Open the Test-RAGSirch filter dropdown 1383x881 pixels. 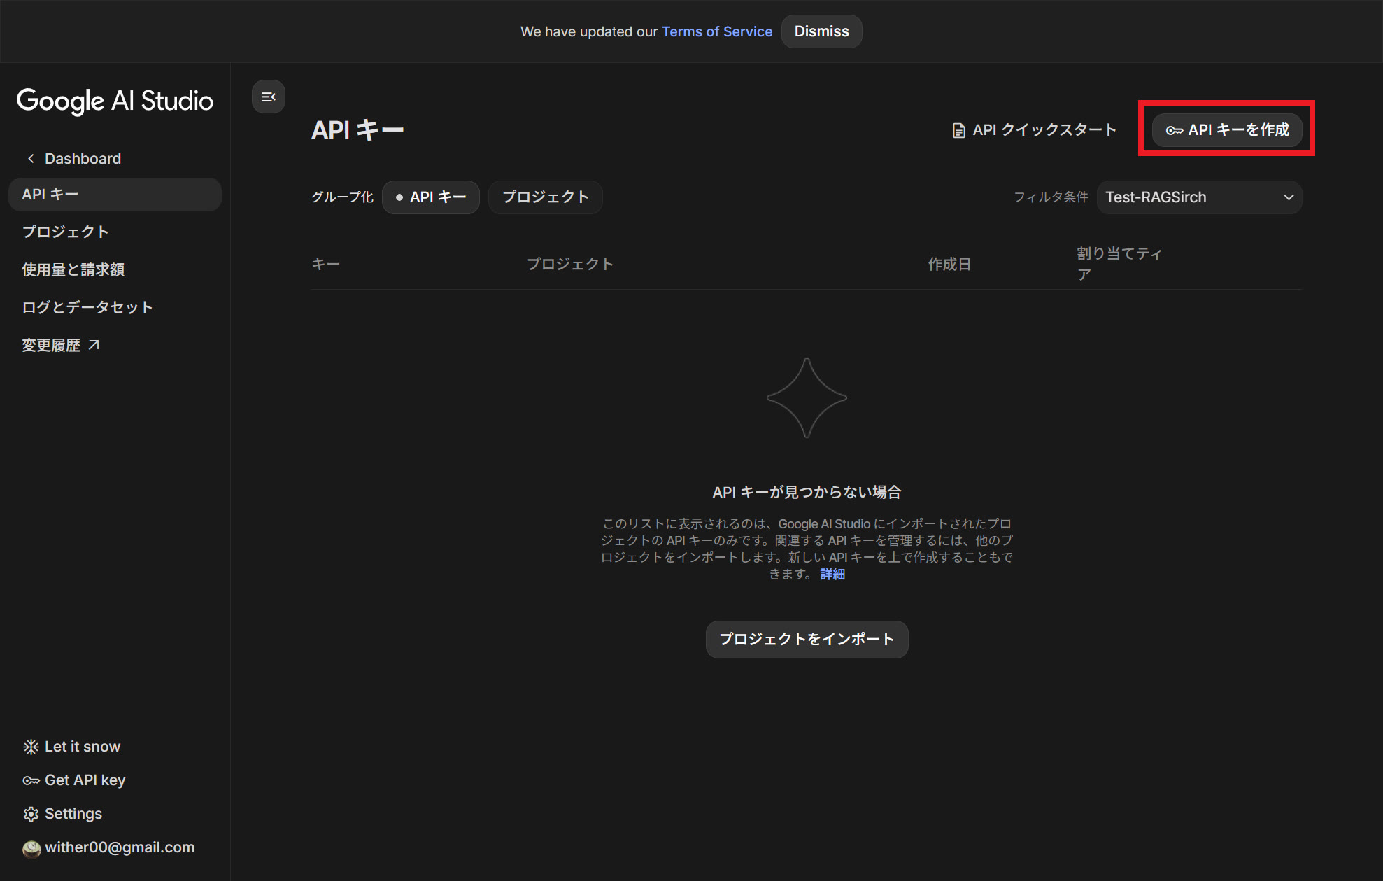pyautogui.click(x=1189, y=197)
